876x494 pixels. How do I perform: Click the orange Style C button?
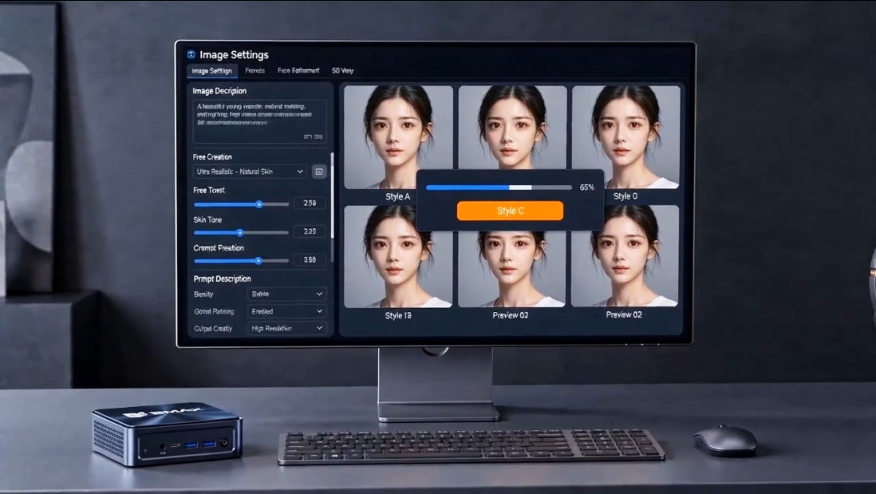click(510, 211)
